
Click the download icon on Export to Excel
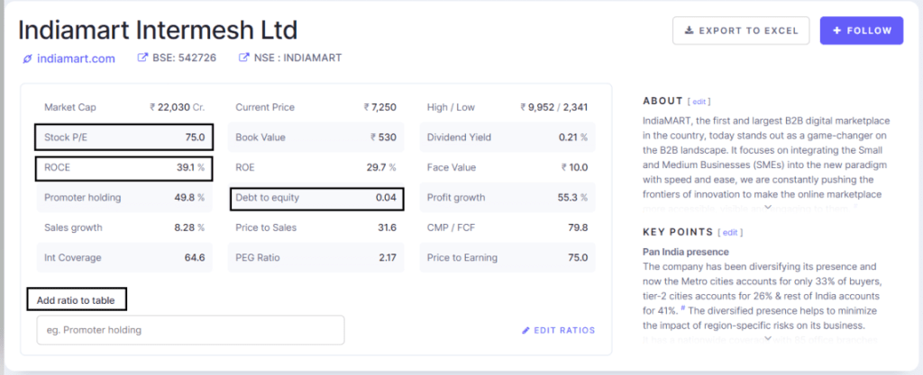point(690,31)
